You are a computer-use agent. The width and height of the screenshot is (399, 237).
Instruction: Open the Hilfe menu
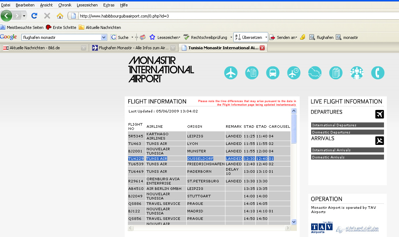tap(124, 5)
